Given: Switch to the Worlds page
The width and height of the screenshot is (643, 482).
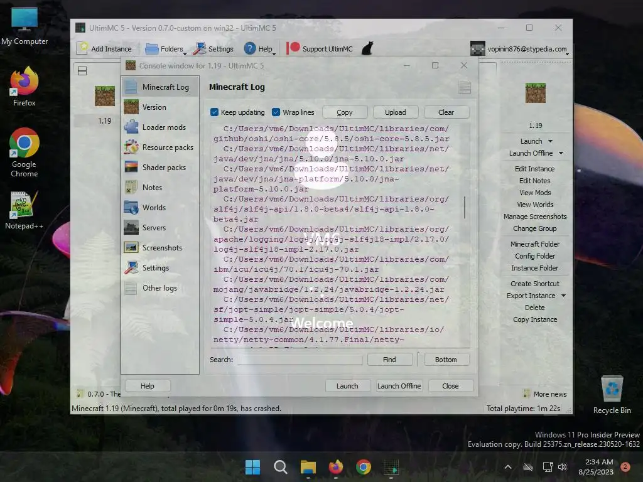Looking at the screenshot, I should 160,207.
